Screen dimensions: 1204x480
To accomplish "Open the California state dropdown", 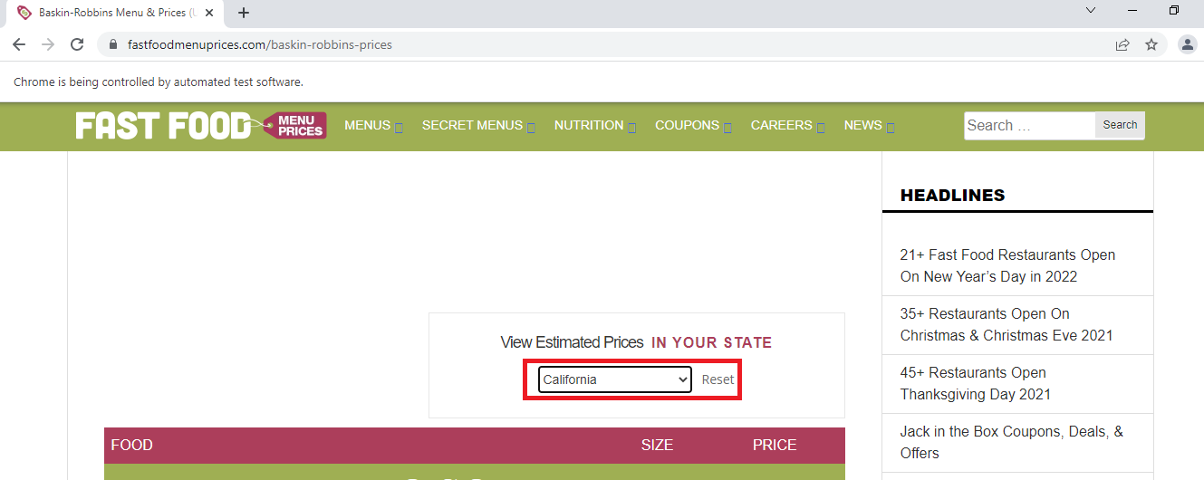I will (x=615, y=379).
